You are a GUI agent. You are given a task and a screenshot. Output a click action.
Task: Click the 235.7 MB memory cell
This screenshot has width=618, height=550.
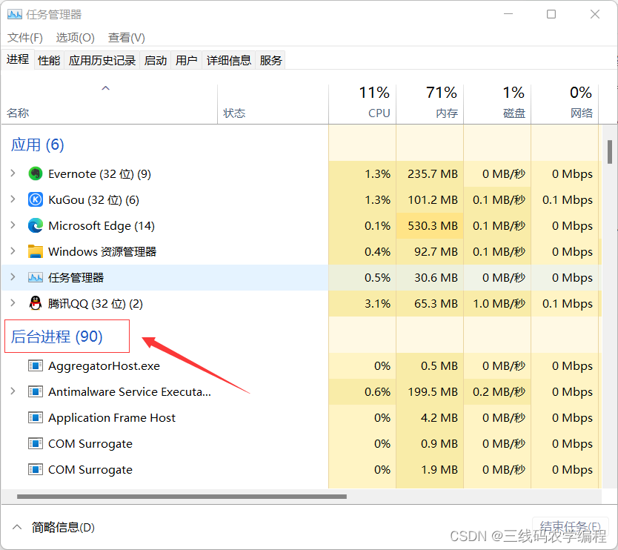[x=430, y=174]
